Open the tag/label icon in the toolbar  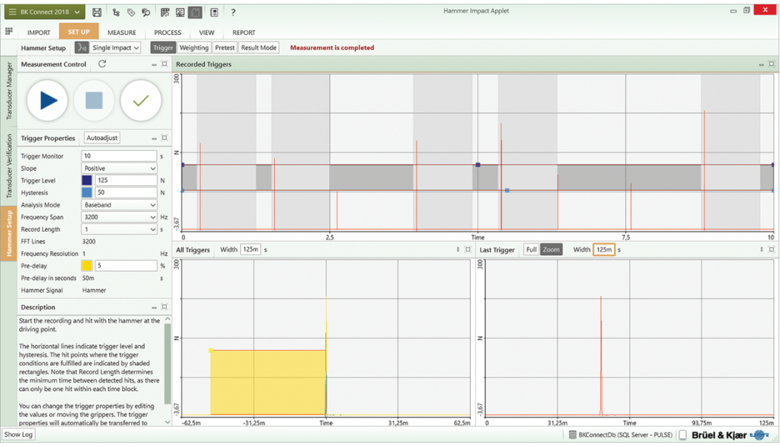point(132,11)
